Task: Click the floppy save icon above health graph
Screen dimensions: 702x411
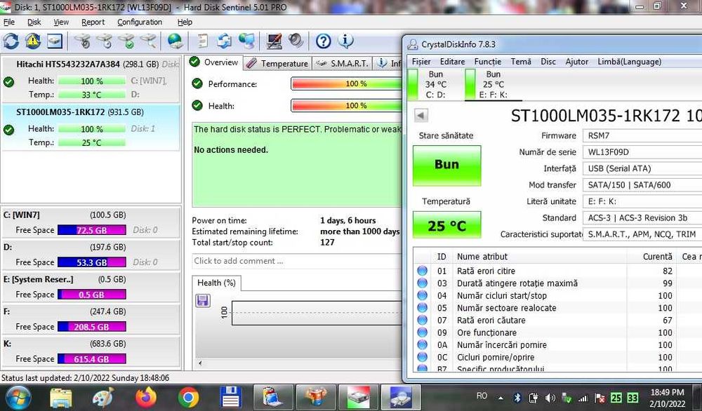Action: click(203, 301)
